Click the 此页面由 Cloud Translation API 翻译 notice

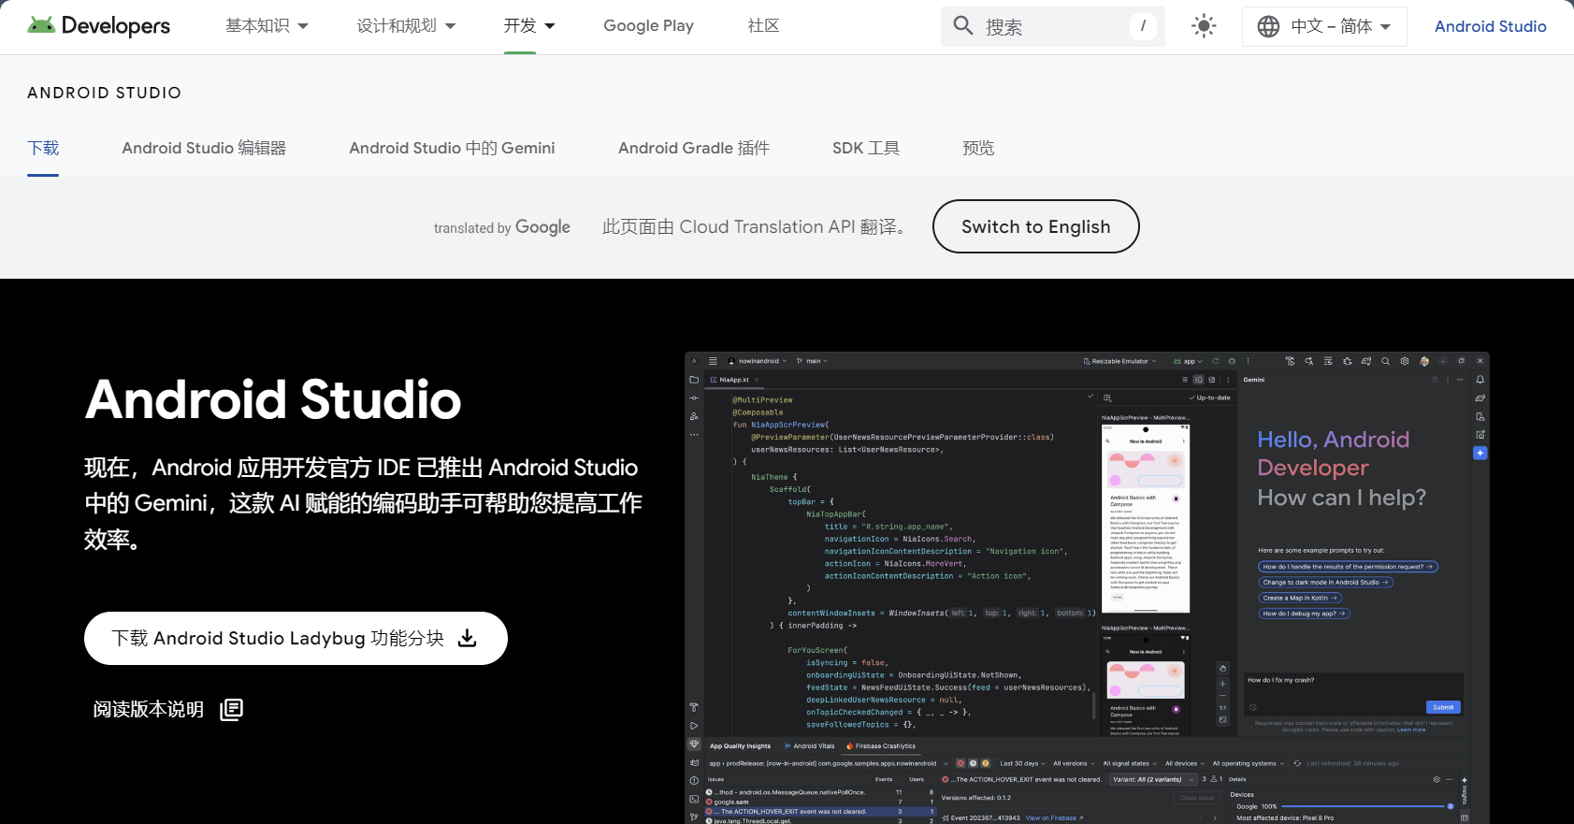(754, 227)
